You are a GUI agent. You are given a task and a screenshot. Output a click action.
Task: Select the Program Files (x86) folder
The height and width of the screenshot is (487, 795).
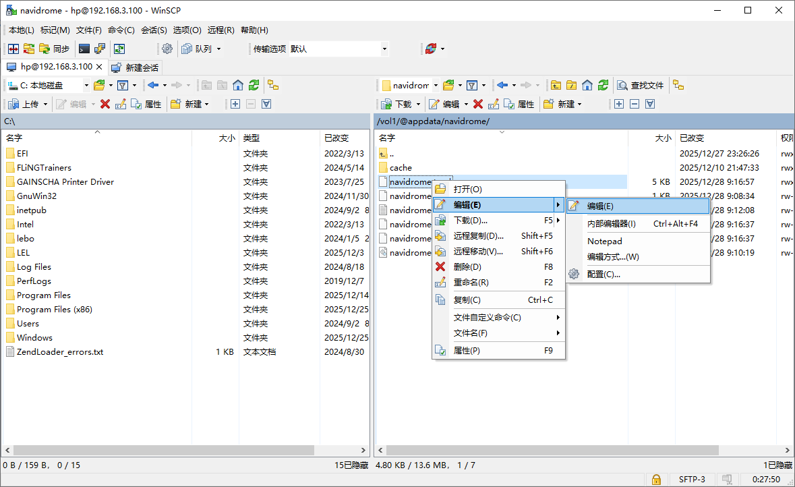(54, 310)
